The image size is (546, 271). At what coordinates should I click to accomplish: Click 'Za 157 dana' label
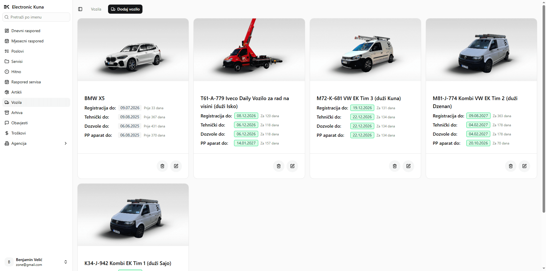(x=270, y=143)
